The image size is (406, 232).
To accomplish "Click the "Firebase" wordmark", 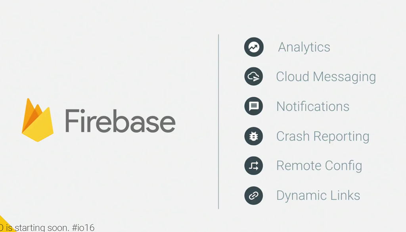I will 121,121.
